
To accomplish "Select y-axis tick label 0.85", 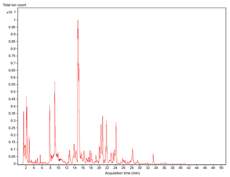I will pyautogui.click(x=12, y=42).
